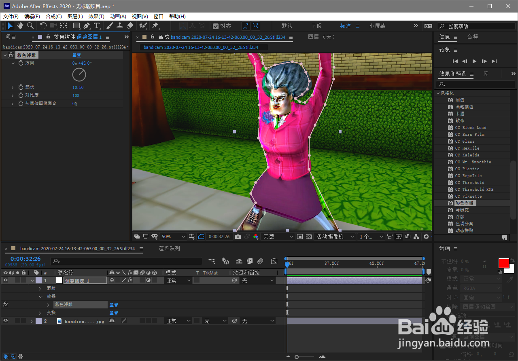Select the Puppet Pin tool
The height and width of the screenshot is (361, 518).
pos(155,26)
